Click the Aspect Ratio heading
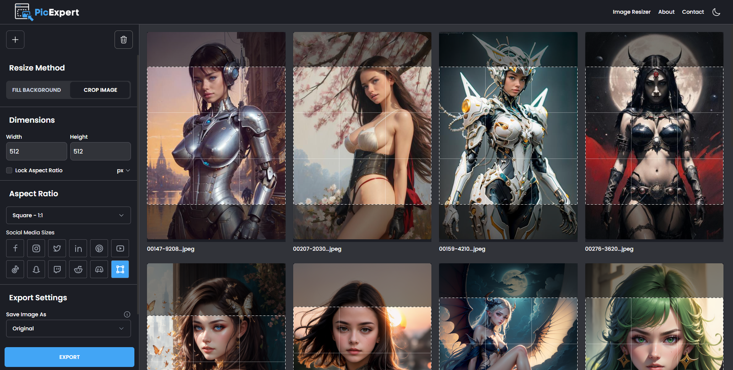The image size is (733, 370). click(34, 194)
